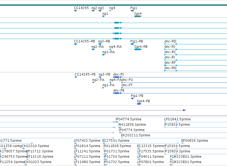Select the RH11838.3prime EST label
This screenshot has height=166, width=227.
[x=132, y=125]
